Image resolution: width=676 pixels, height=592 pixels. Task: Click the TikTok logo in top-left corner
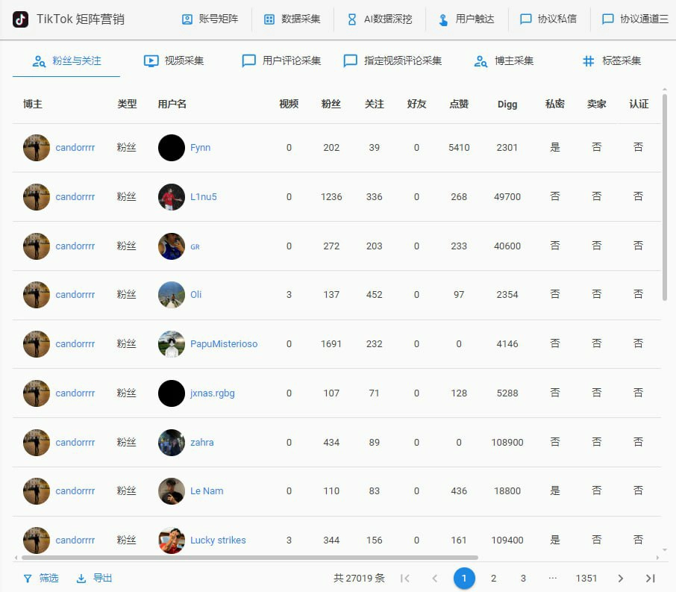point(19,20)
